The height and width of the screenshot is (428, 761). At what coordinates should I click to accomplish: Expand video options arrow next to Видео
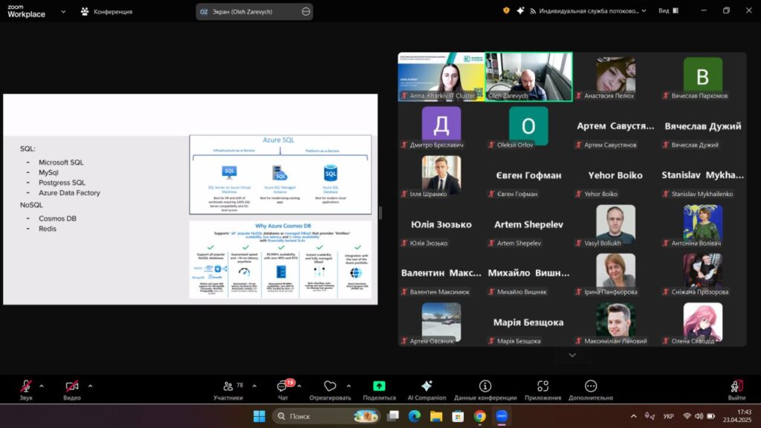(90, 386)
